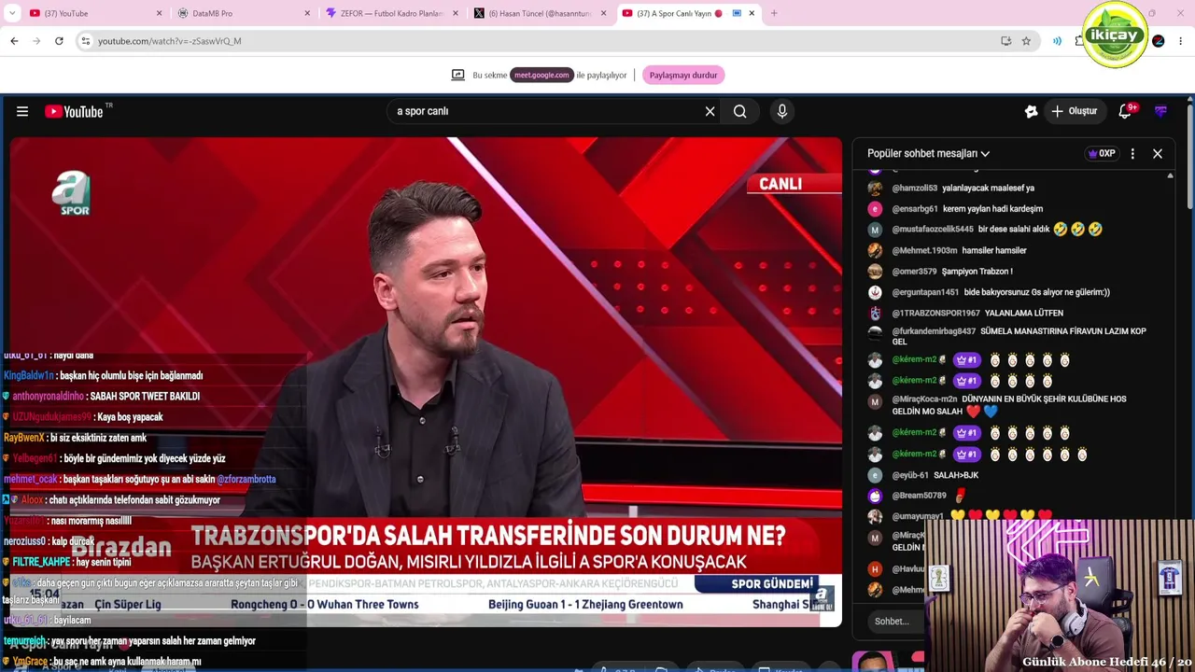Click the meet.google.com sharing chip
This screenshot has width=1195, height=672.
tap(541, 75)
